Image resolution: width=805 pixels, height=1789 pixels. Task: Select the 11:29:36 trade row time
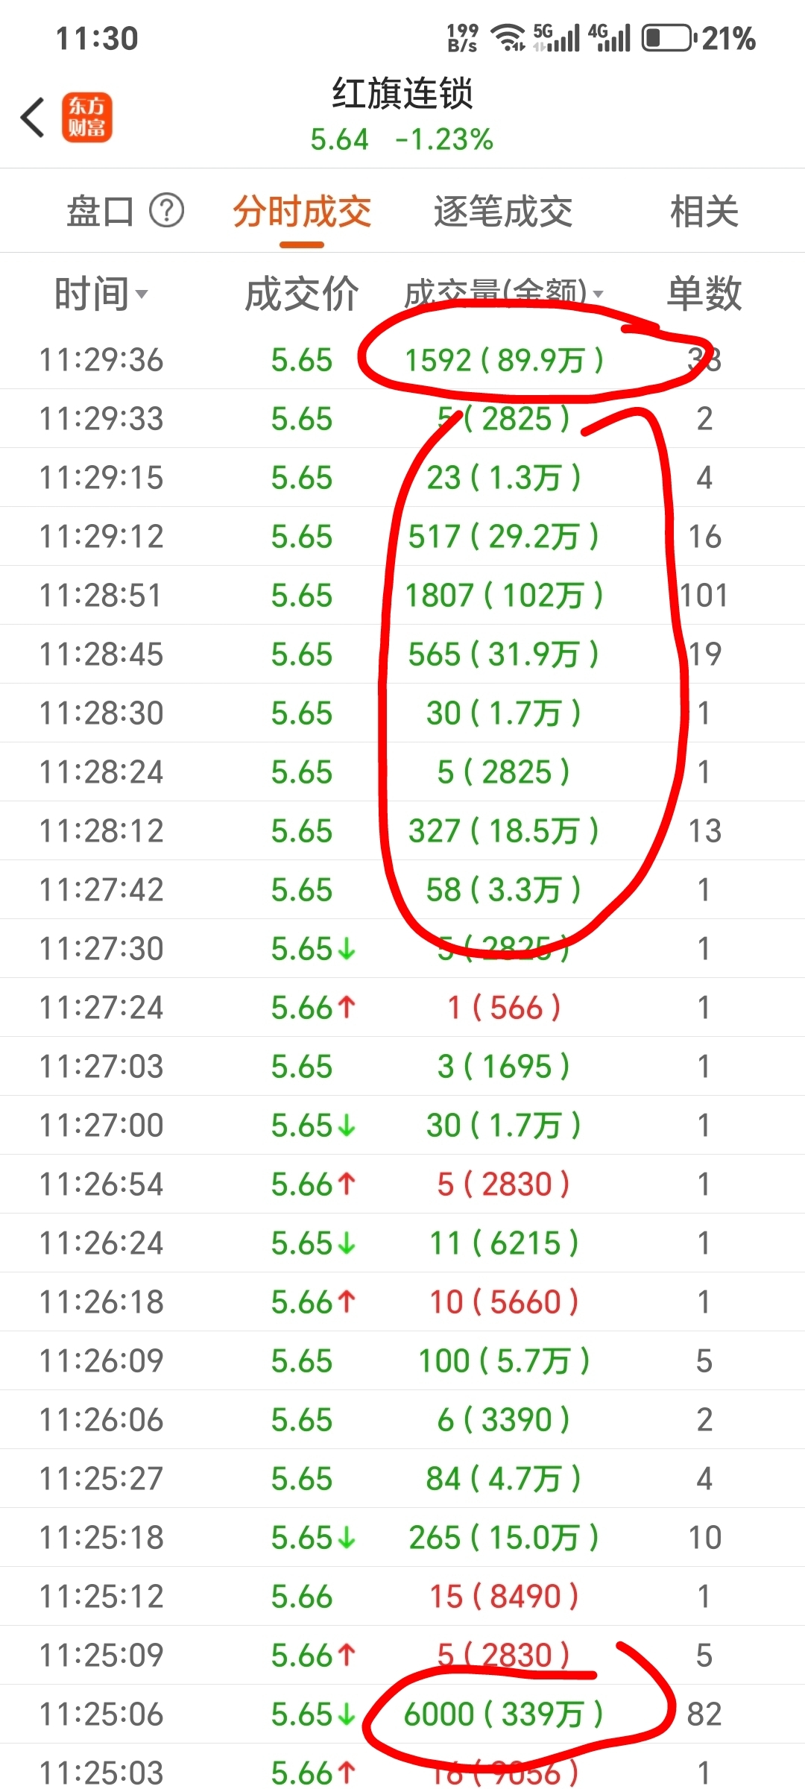click(x=101, y=360)
